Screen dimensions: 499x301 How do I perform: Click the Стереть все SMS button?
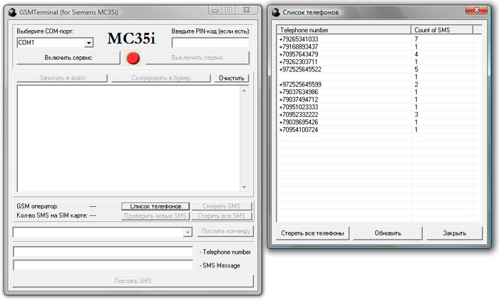tap(222, 216)
